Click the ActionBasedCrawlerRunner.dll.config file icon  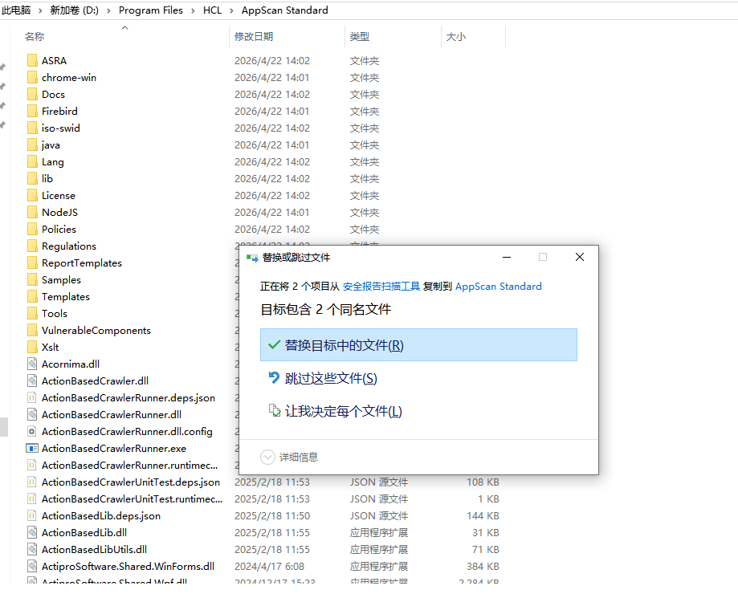(32, 432)
